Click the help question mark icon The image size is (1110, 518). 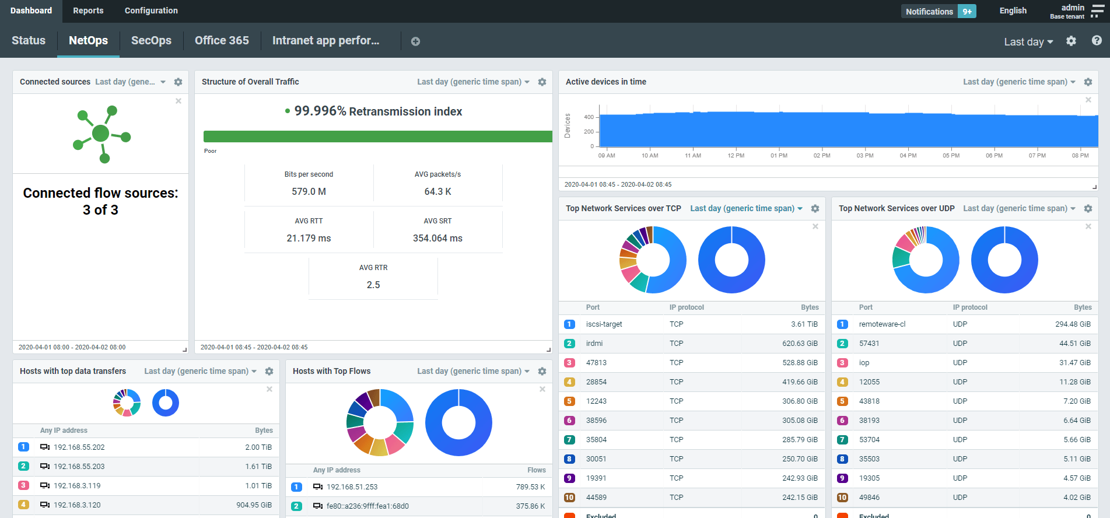click(x=1097, y=41)
